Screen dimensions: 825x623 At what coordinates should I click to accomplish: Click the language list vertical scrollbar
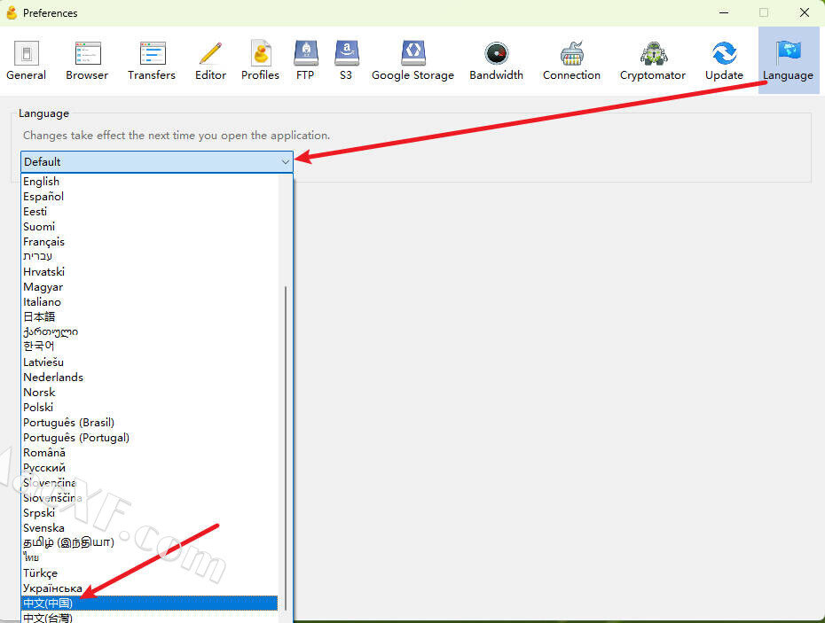(285, 443)
